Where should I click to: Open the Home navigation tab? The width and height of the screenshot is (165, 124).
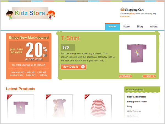(112, 27)
